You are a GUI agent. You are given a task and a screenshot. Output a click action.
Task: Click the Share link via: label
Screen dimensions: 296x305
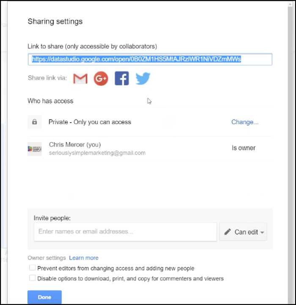[47, 78]
